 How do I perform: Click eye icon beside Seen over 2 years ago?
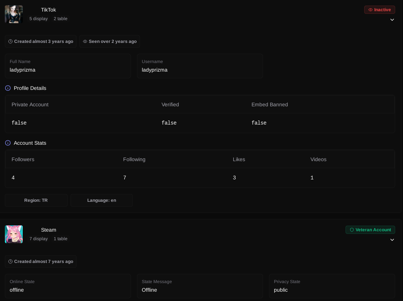click(x=85, y=41)
